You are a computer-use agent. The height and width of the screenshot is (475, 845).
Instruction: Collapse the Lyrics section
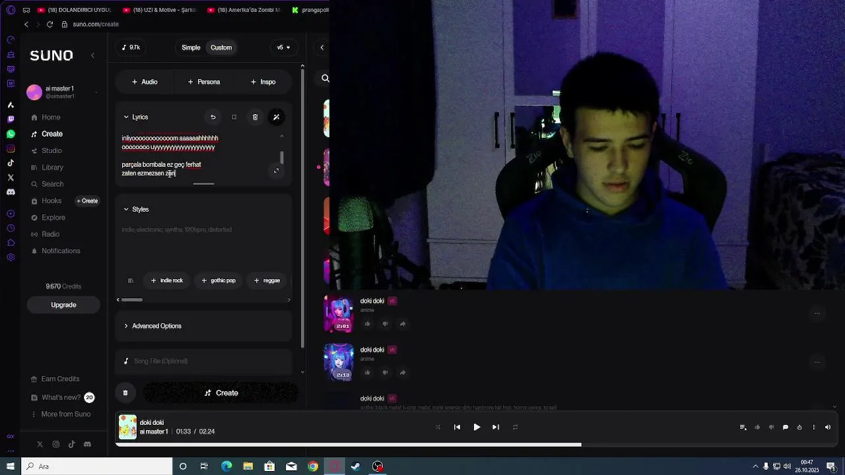(x=126, y=117)
